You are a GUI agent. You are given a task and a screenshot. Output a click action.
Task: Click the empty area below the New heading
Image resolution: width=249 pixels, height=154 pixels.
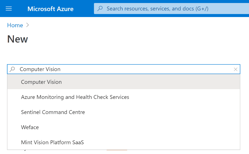click(x=124, y=54)
